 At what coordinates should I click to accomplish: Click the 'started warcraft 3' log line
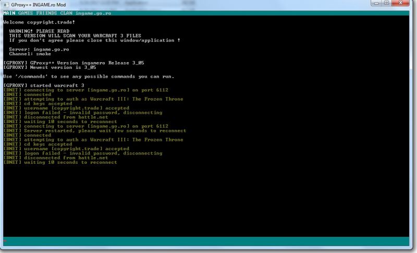click(x=44, y=86)
